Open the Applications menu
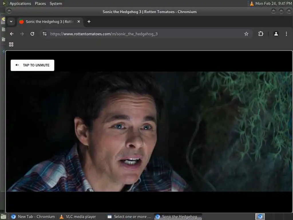The image size is (293, 220). click(20, 3)
